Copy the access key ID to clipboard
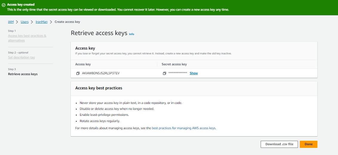This screenshot has height=155, width=338. pyautogui.click(x=78, y=73)
